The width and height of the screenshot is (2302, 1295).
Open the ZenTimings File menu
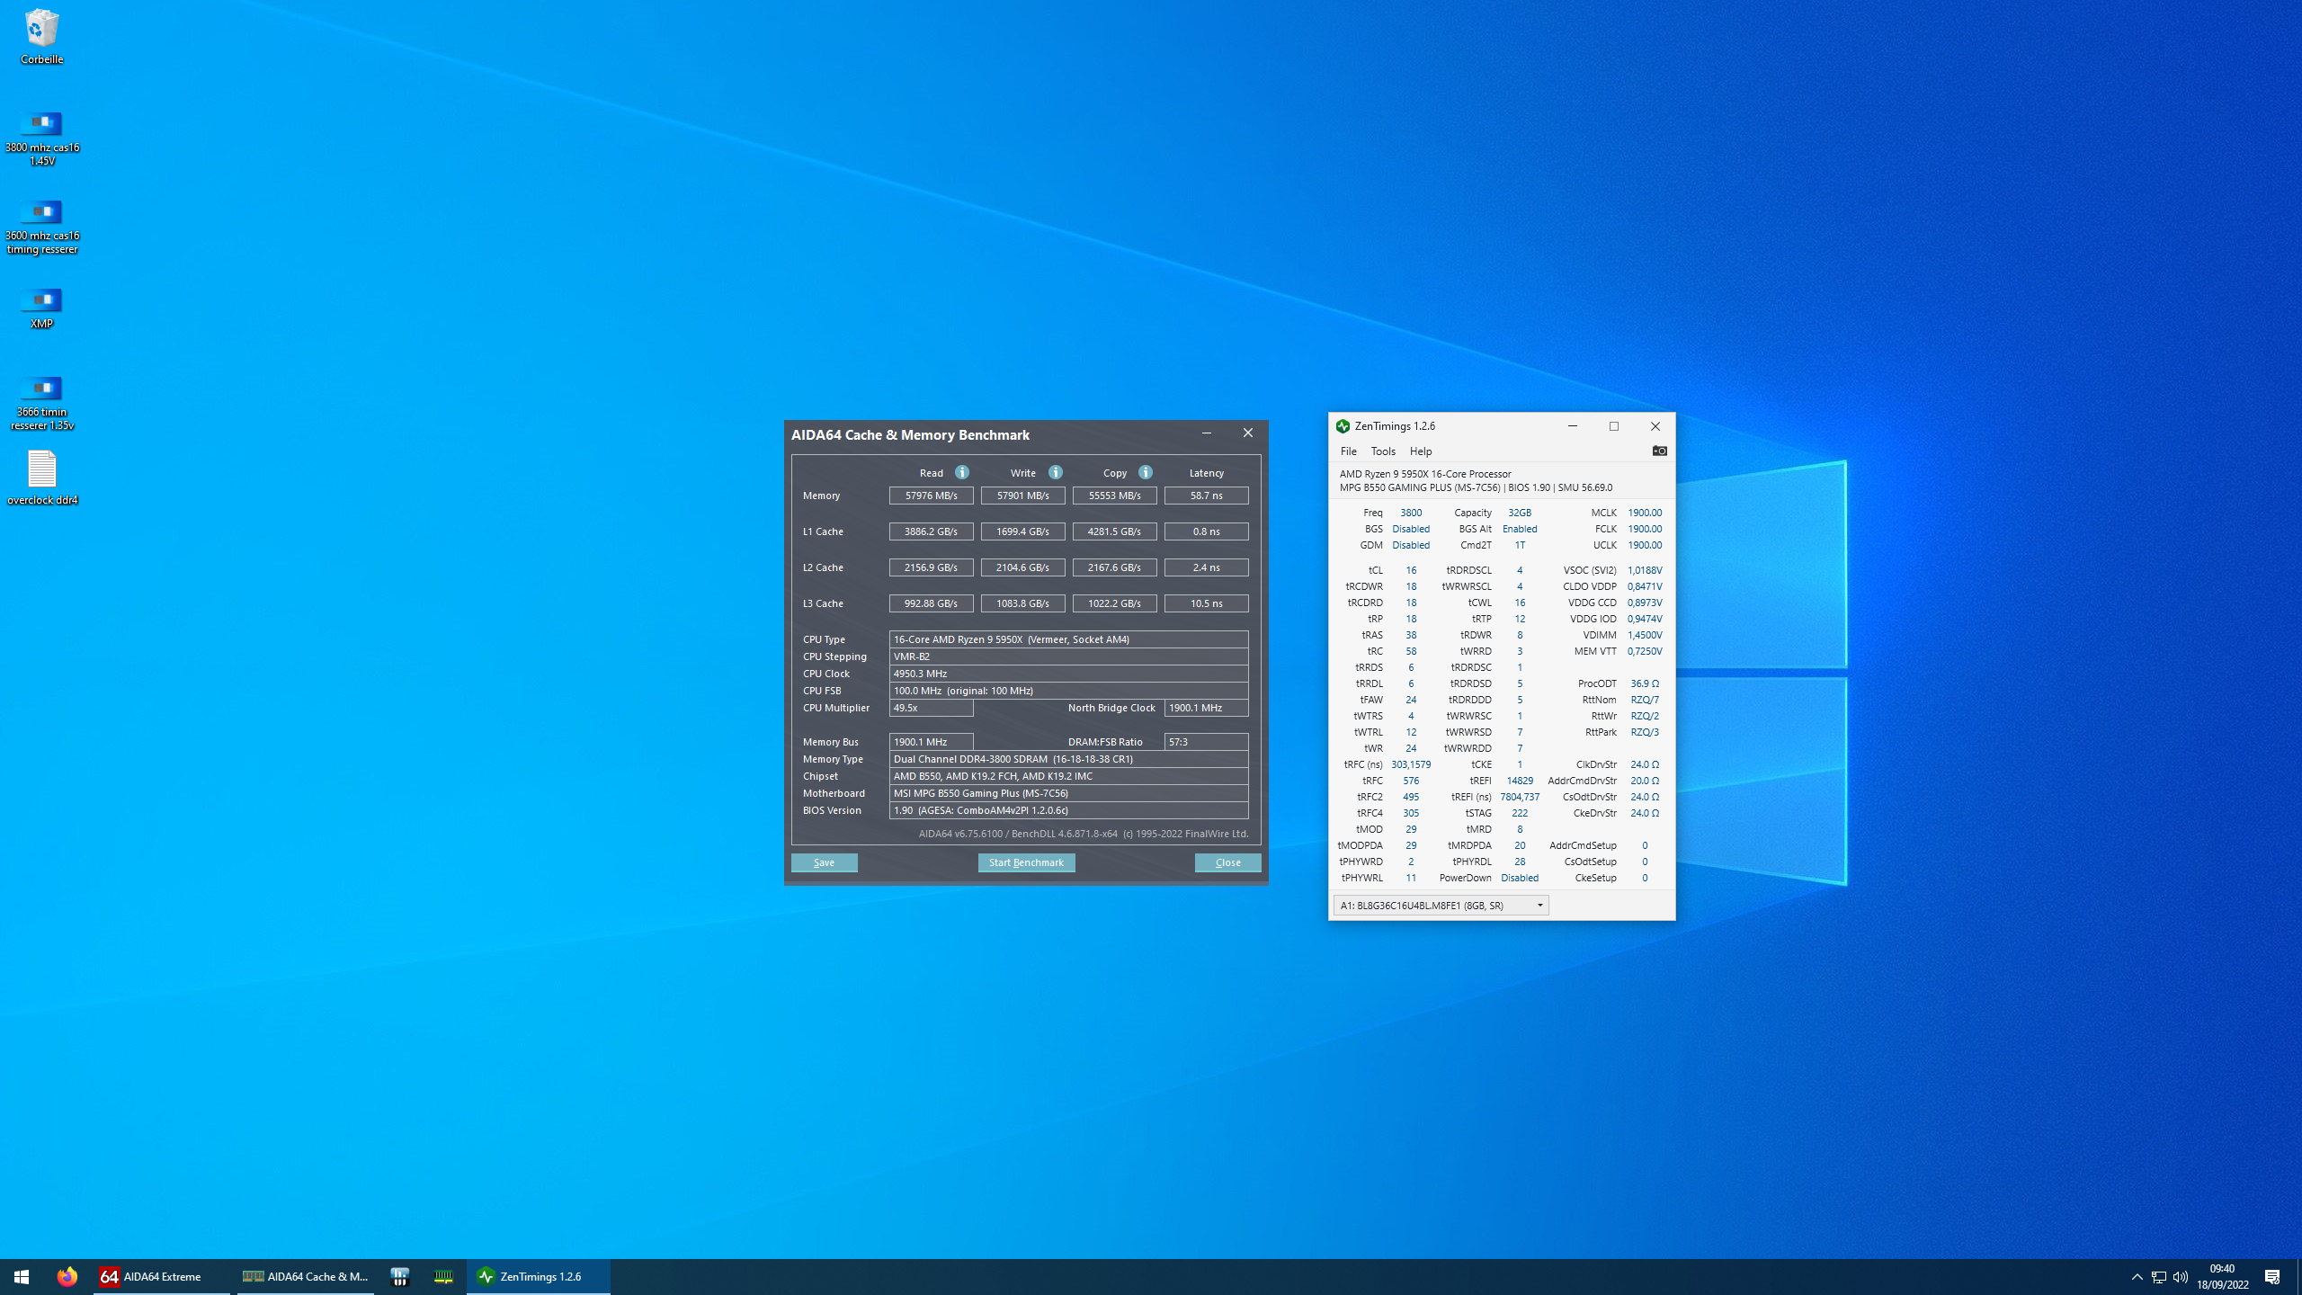point(1348,451)
